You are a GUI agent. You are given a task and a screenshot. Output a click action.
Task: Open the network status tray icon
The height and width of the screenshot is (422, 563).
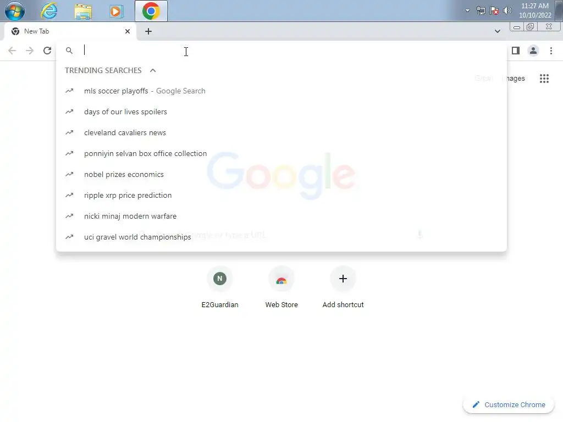click(x=481, y=10)
